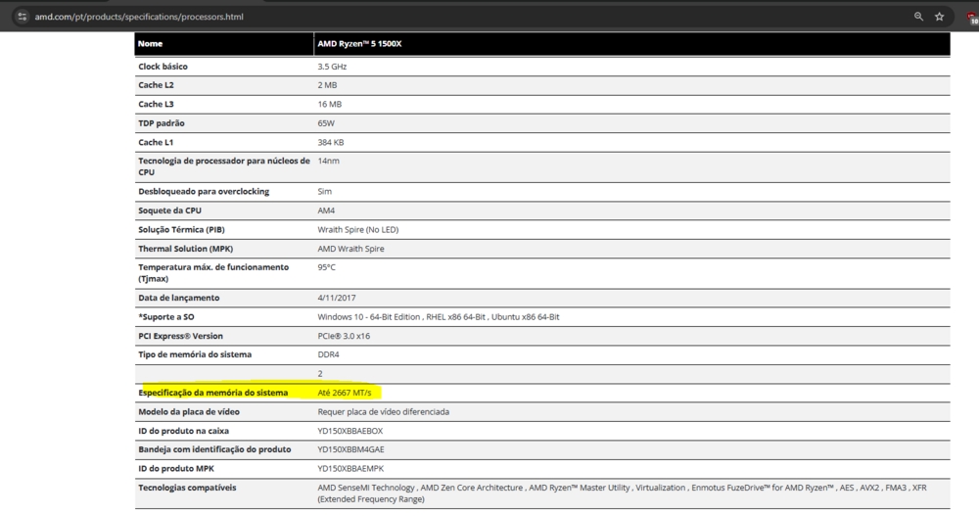The image size is (979, 516).
Task: Click the Até 2667 MT/s value
Action: (x=347, y=393)
